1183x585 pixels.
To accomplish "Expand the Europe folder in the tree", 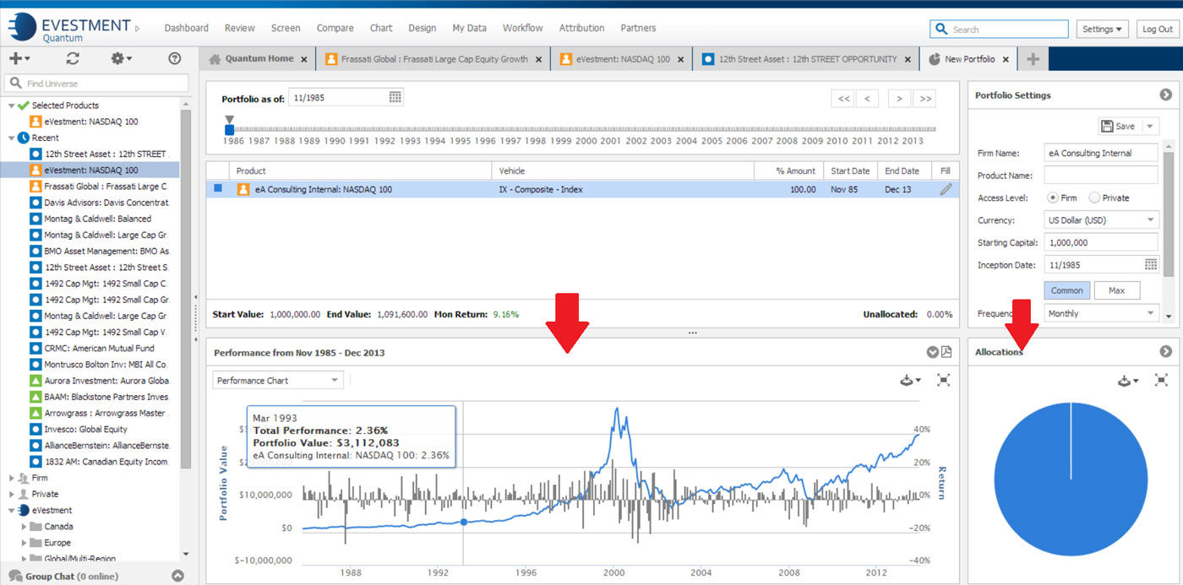I will point(24,543).
